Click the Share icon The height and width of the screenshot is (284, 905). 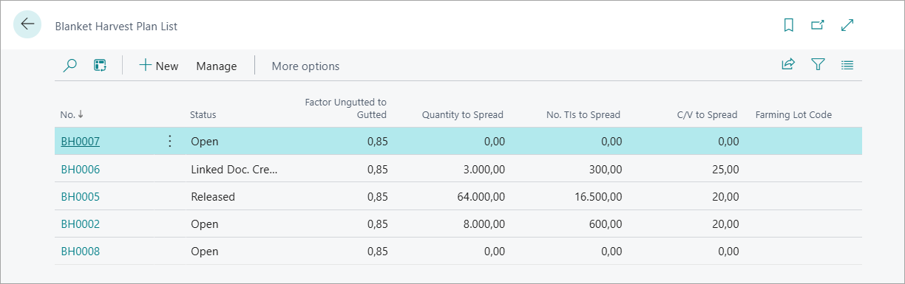pyautogui.click(x=788, y=65)
